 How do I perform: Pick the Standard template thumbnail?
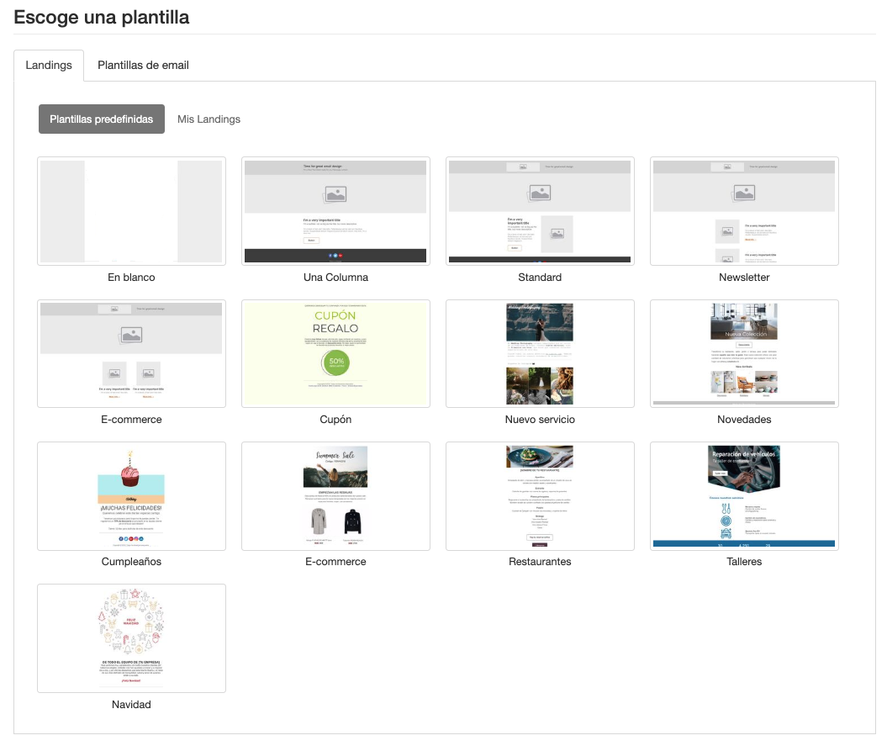pyautogui.click(x=540, y=211)
